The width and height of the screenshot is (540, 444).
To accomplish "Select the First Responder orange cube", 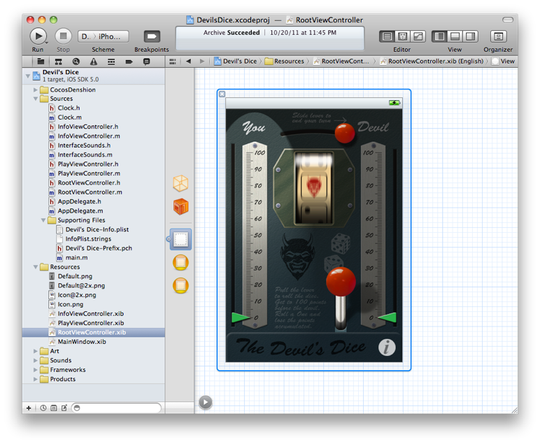I will (x=180, y=207).
